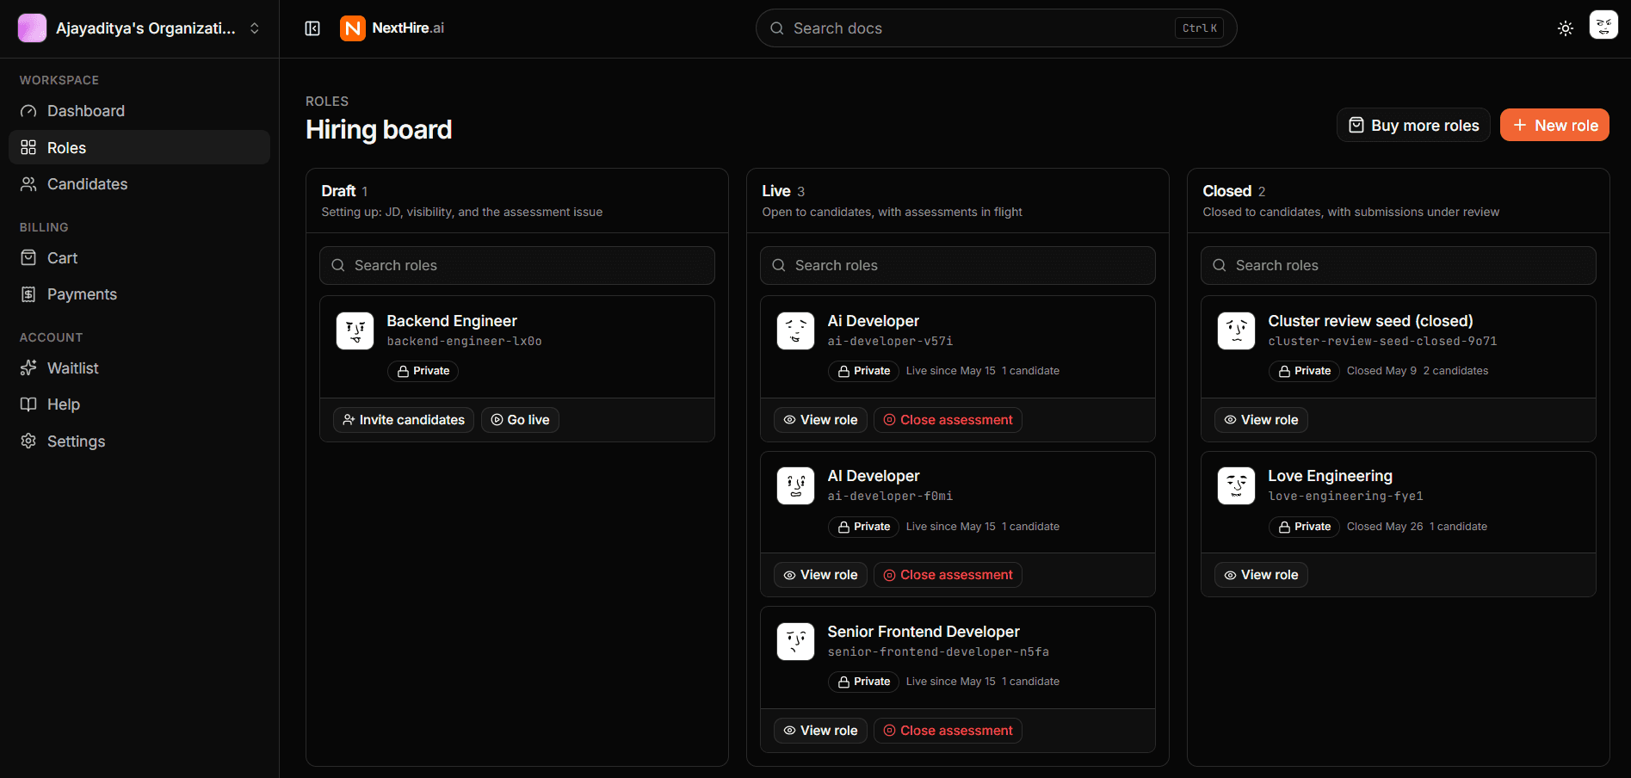1631x778 pixels.
Task: Click Go live for Backend Engineer
Action: pyautogui.click(x=520, y=420)
